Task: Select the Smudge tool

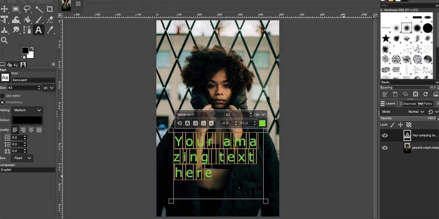Action: tap(16, 30)
